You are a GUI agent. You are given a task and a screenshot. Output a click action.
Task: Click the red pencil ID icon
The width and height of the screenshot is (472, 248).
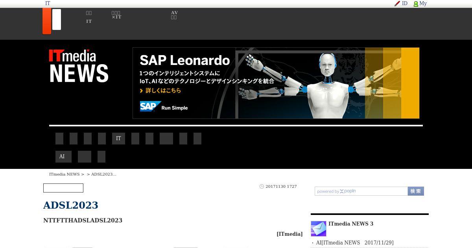[397, 4]
